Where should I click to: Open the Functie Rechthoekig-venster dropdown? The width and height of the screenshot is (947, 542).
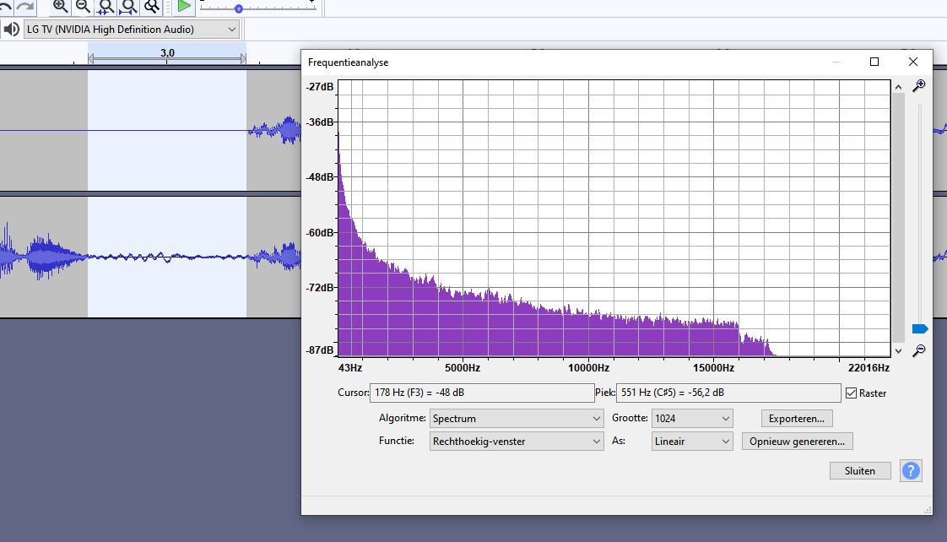(517, 441)
